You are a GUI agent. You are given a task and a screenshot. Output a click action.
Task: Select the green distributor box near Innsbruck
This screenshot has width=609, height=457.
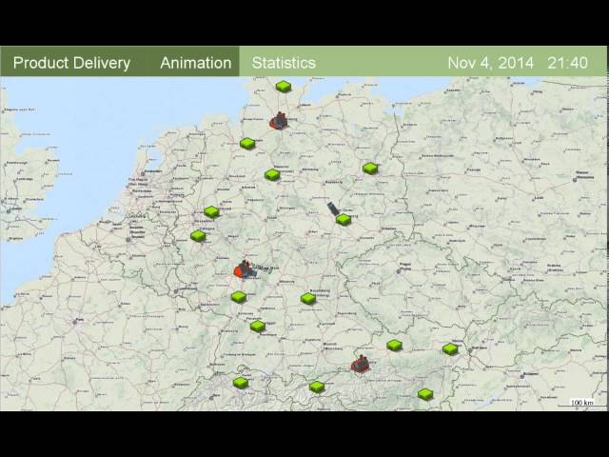317,387
